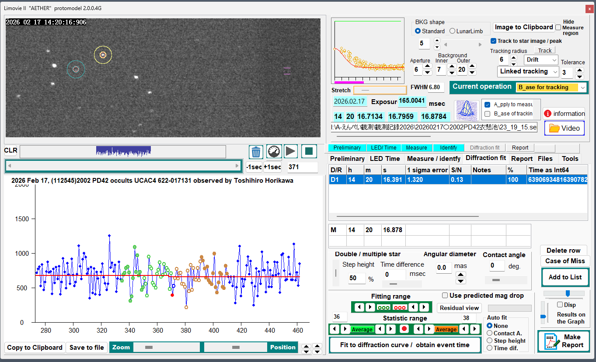Open the Tools tab
The width and height of the screenshot is (596, 362).
[570, 159]
